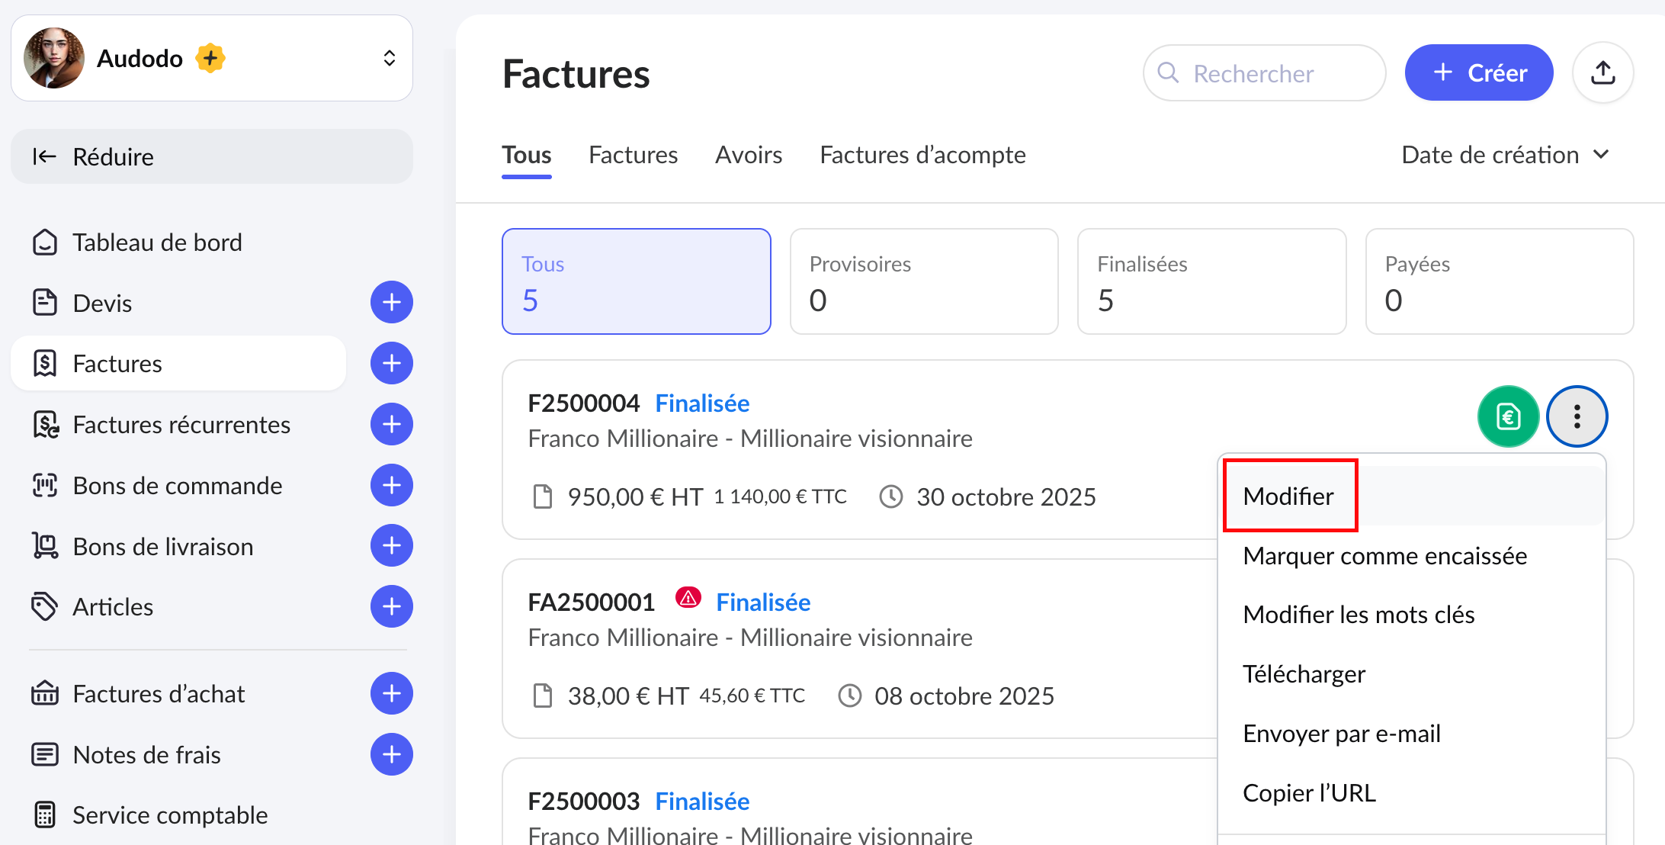Viewport: 1665px width, 845px height.
Task: Click the plus icon next to Bons de livraison
Action: (x=392, y=546)
